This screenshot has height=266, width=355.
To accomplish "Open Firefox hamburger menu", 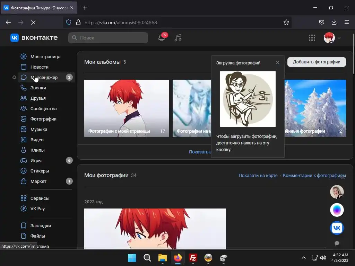I will tap(347, 22).
